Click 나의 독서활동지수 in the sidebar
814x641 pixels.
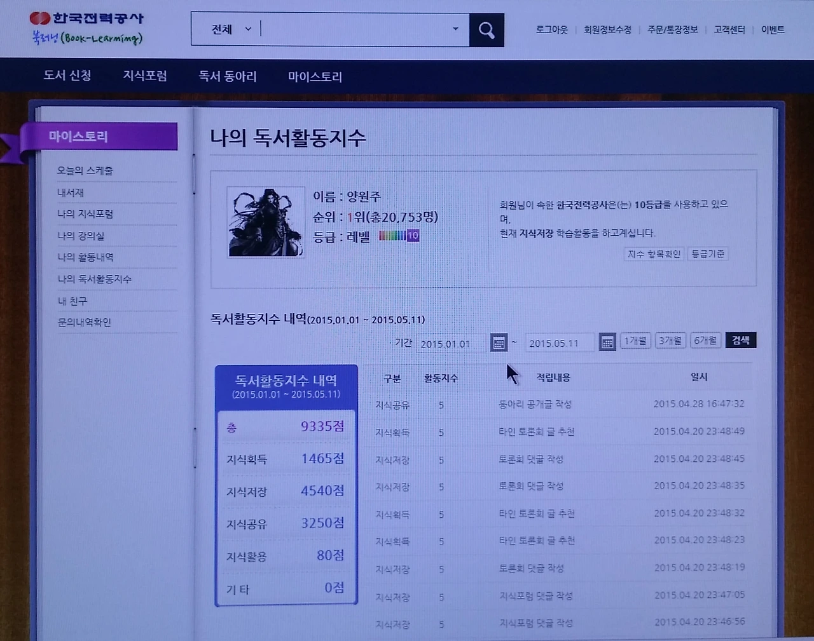pyautogui.click(x=94, y=279)
